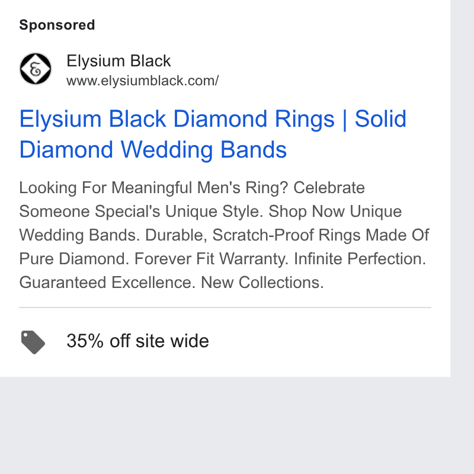Open the Elysium Black Diamond Rings headline link
This screenshot has height=474, width=474.
(x=213, y=134)
